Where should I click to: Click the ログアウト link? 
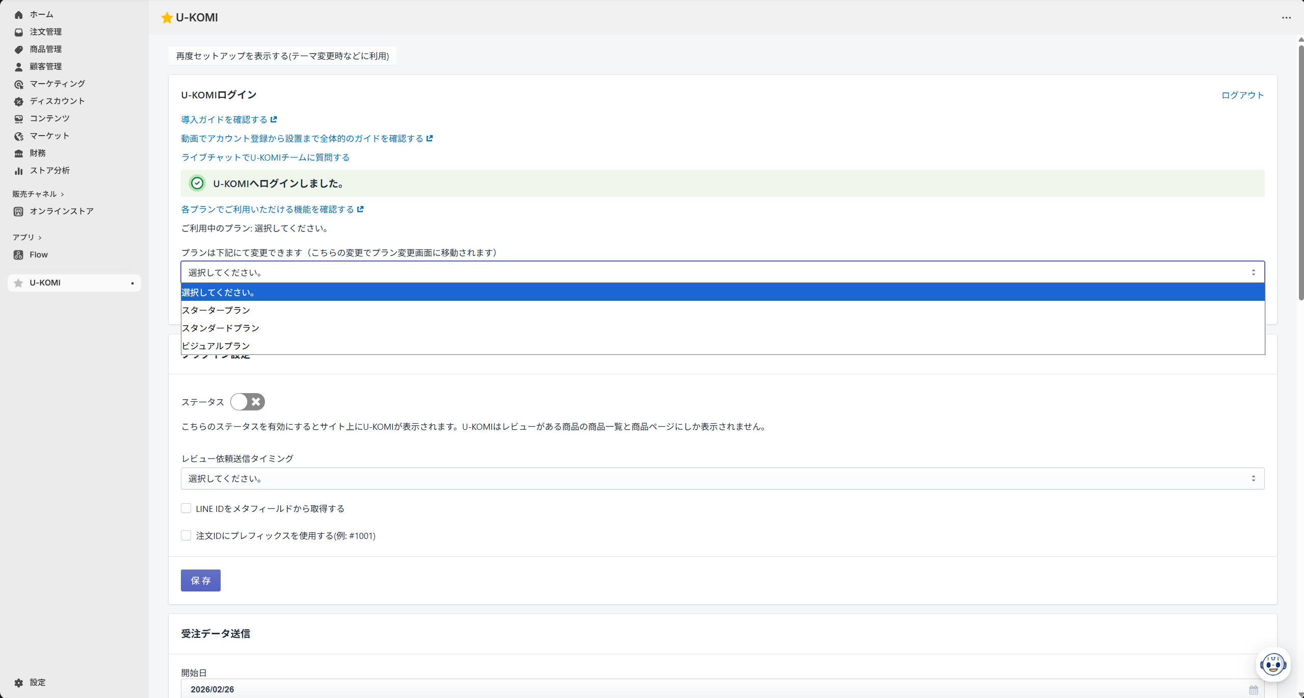click(1242, 95)
